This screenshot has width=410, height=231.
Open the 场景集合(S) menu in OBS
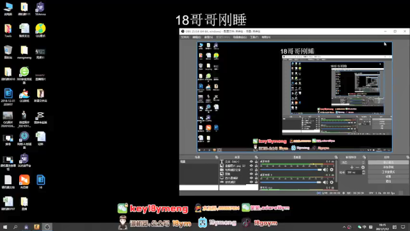240,37
